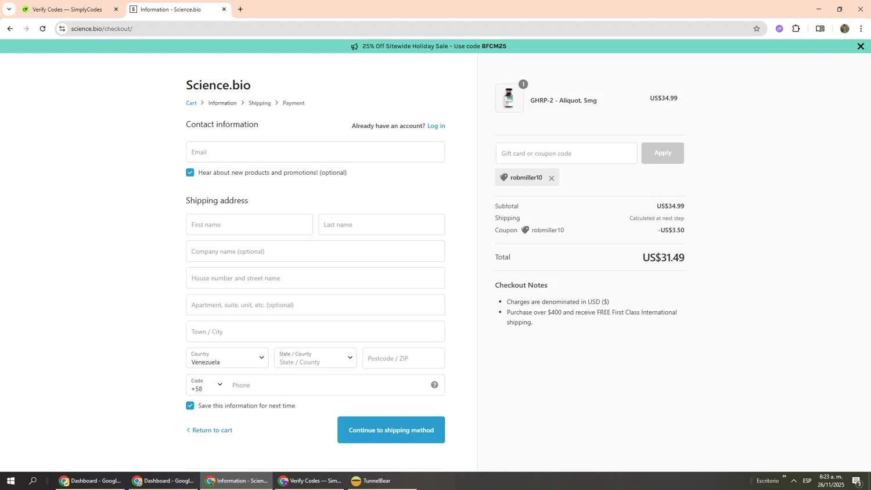
Task: Click Continue to shipping method button
Action: click(391, 430)
